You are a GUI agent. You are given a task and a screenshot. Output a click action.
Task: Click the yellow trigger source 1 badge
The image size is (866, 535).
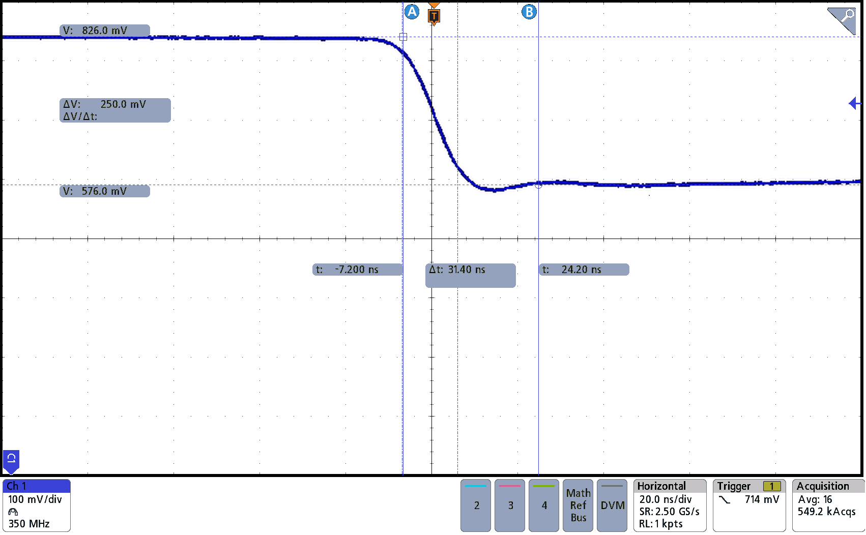point(771,486)
